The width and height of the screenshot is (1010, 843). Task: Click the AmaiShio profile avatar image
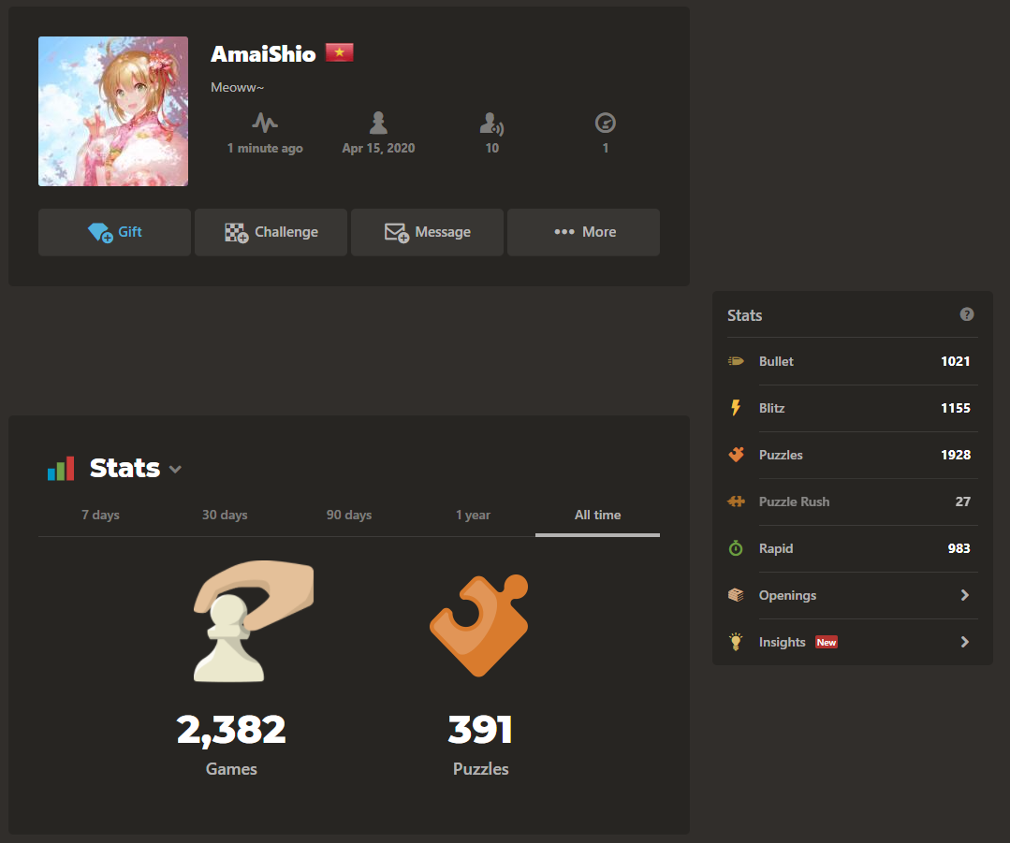point(113,111)
